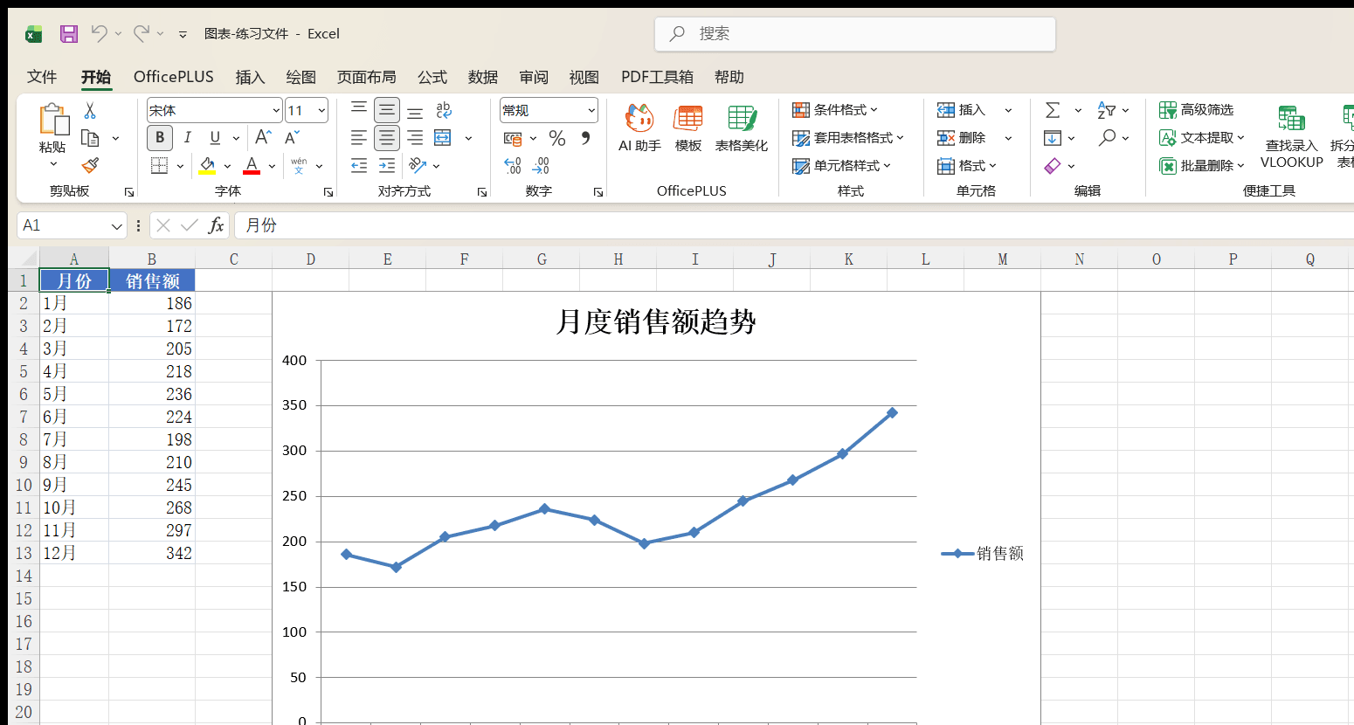Toggle Underline formatting

[215, 137]
